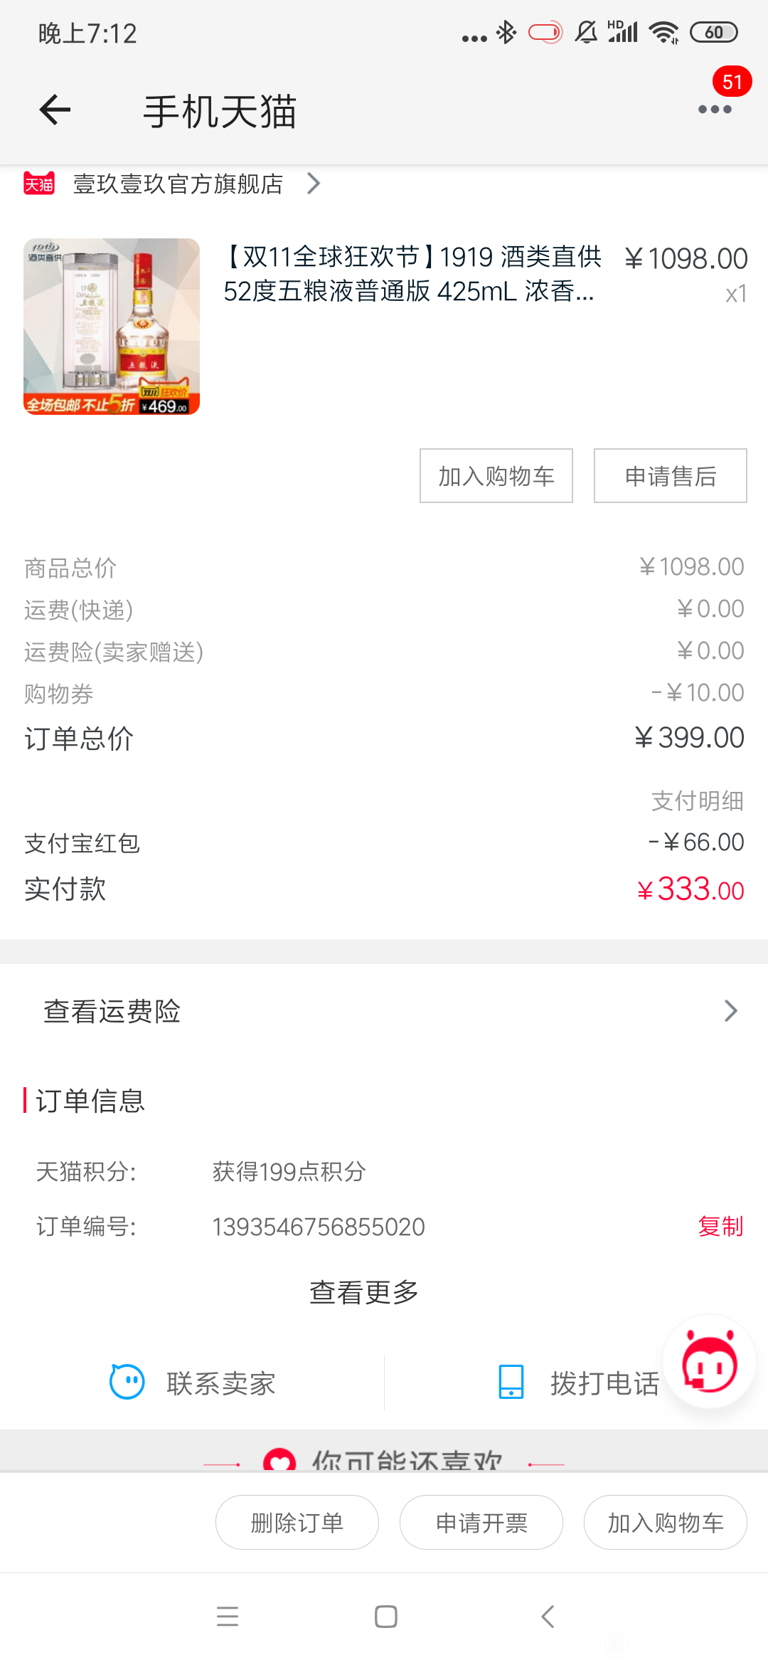Tap the 删除订单 button
The width and height of the screenshot is (768, 1665).
click(x=297, y=1522)
